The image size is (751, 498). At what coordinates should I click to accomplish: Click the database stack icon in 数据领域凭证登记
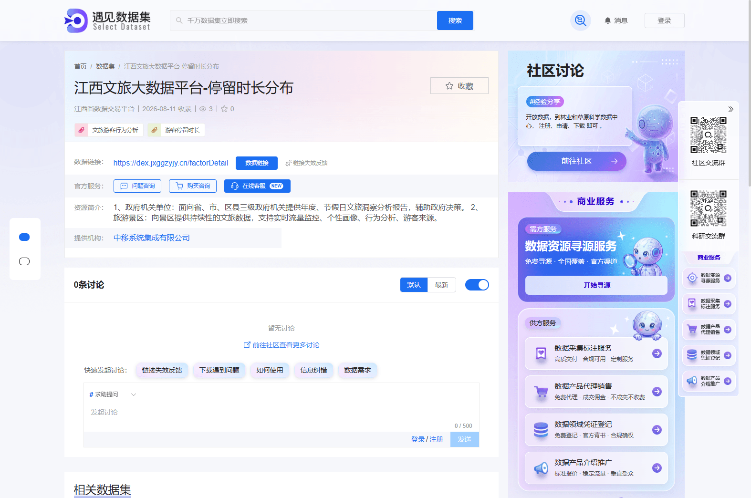541,430
